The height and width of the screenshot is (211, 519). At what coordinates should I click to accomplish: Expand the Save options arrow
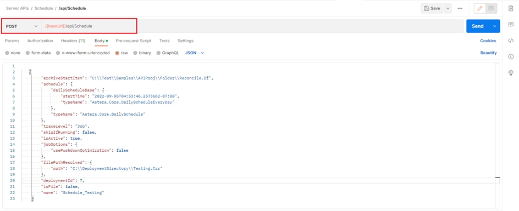click(448, 9)
